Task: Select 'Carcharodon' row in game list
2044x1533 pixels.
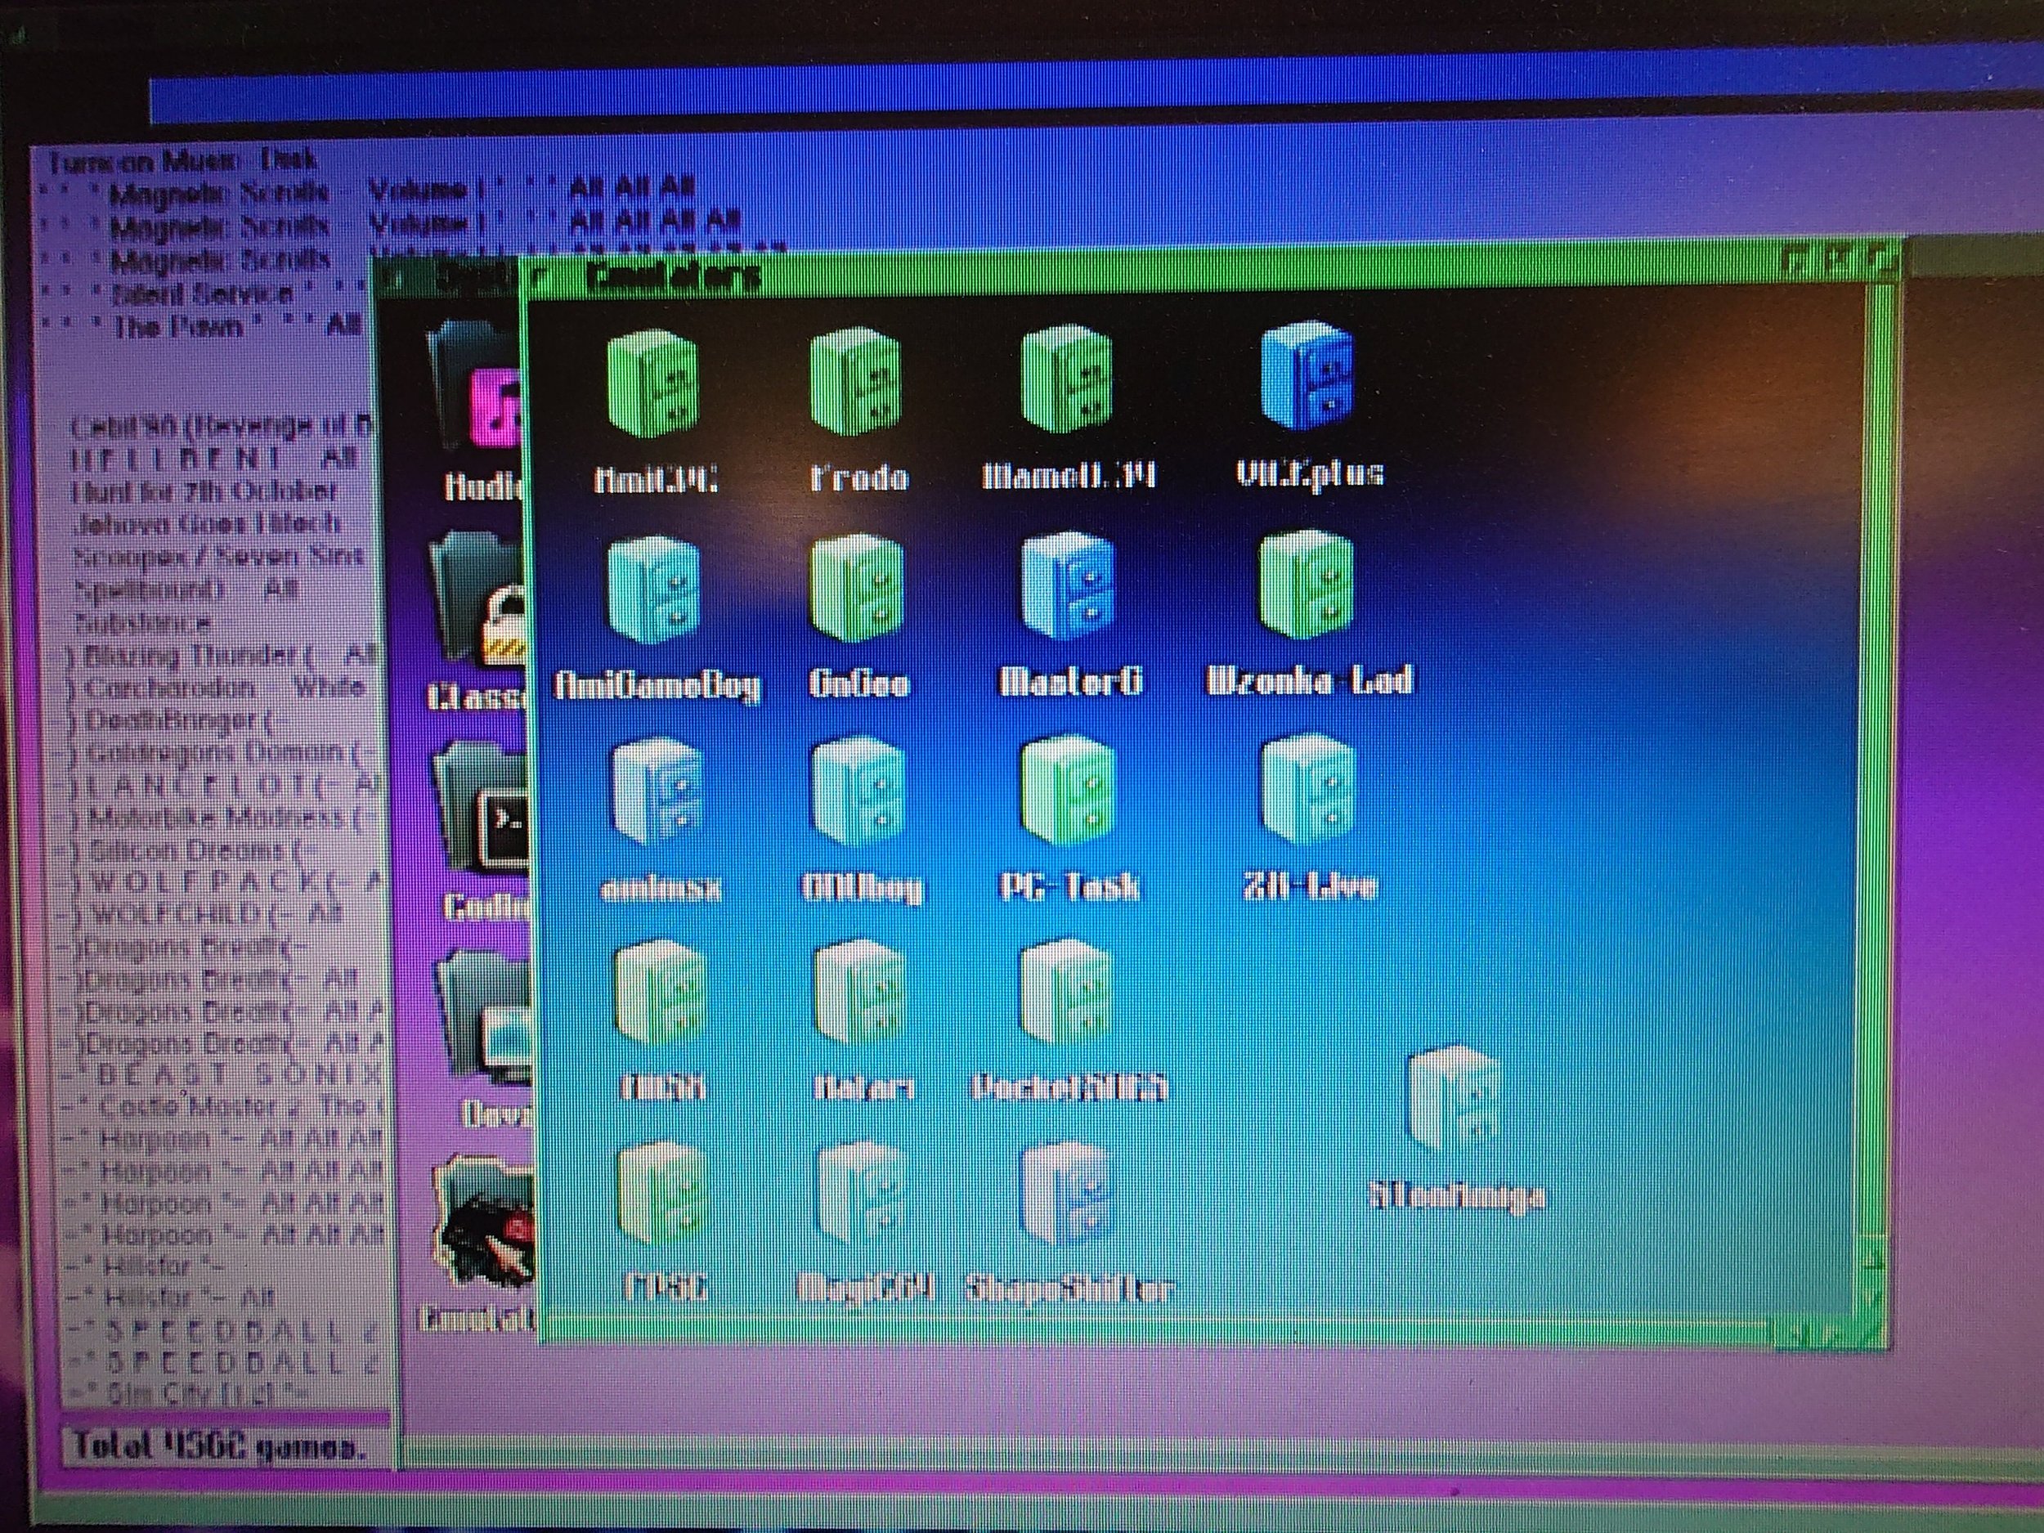Action: pyautogui.click(x=216, y=688)
